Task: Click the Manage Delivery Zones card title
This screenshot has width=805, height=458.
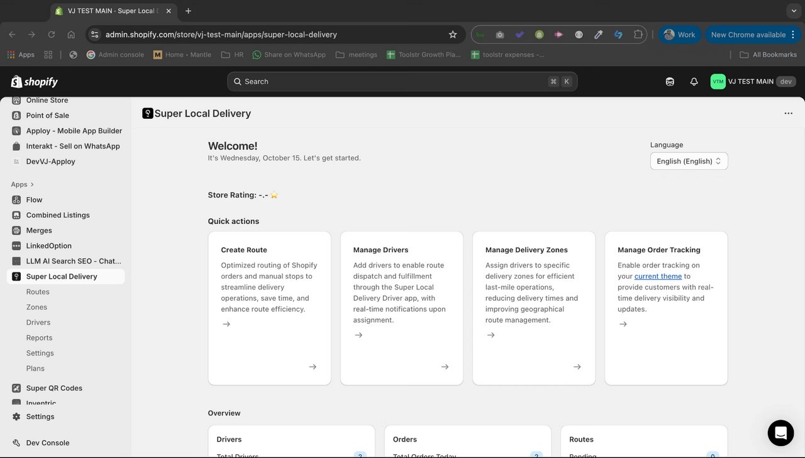Action: click(x=526, y=250)
